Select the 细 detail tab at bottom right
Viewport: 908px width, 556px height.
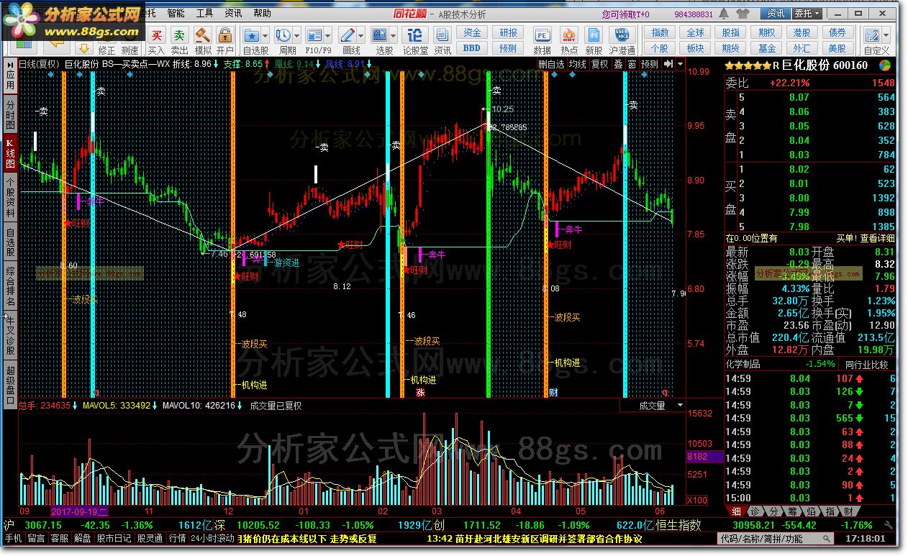(x=736, y=511)
